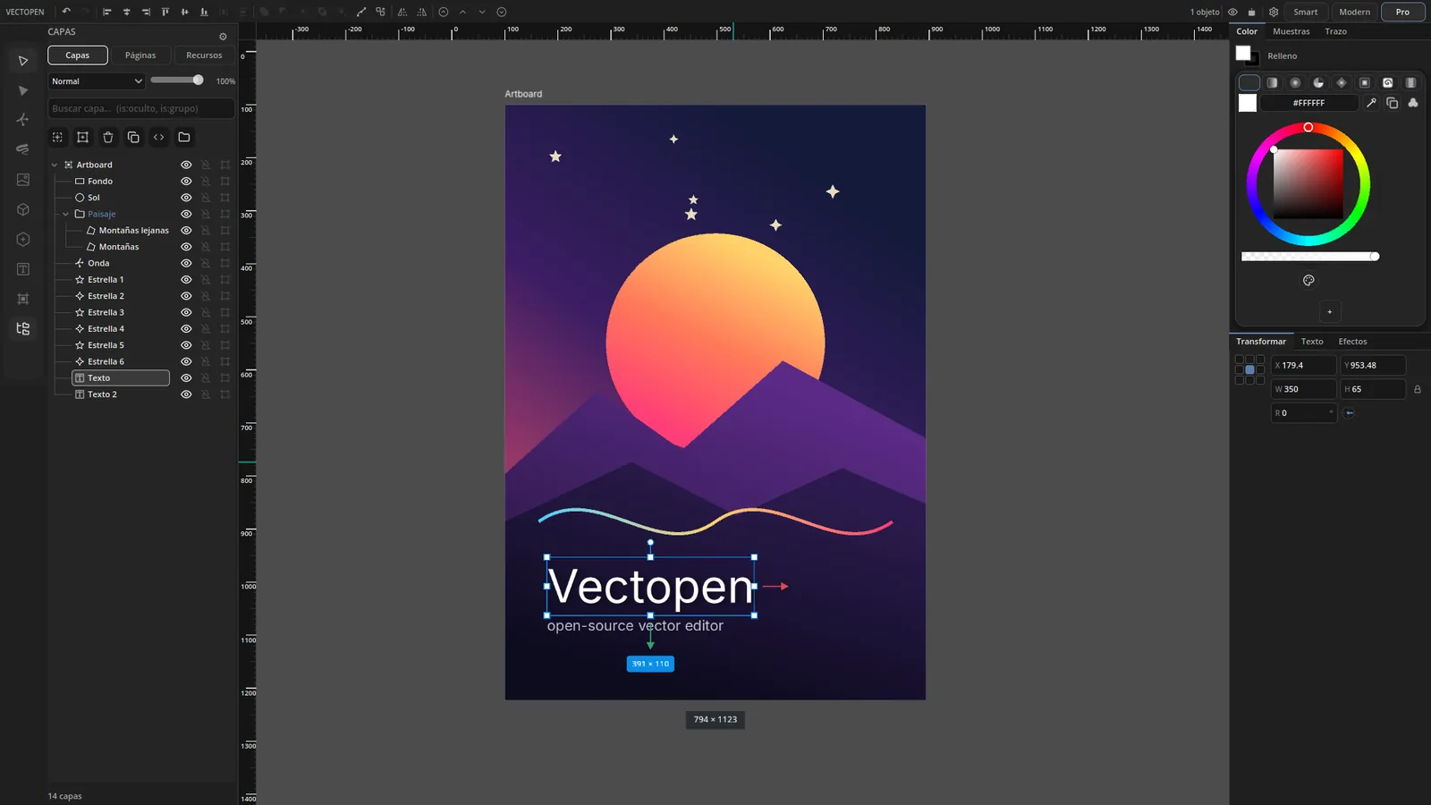This screenshot has width=1431, height=805.
Task: Align objects to top edge
Action: point(165,12)
